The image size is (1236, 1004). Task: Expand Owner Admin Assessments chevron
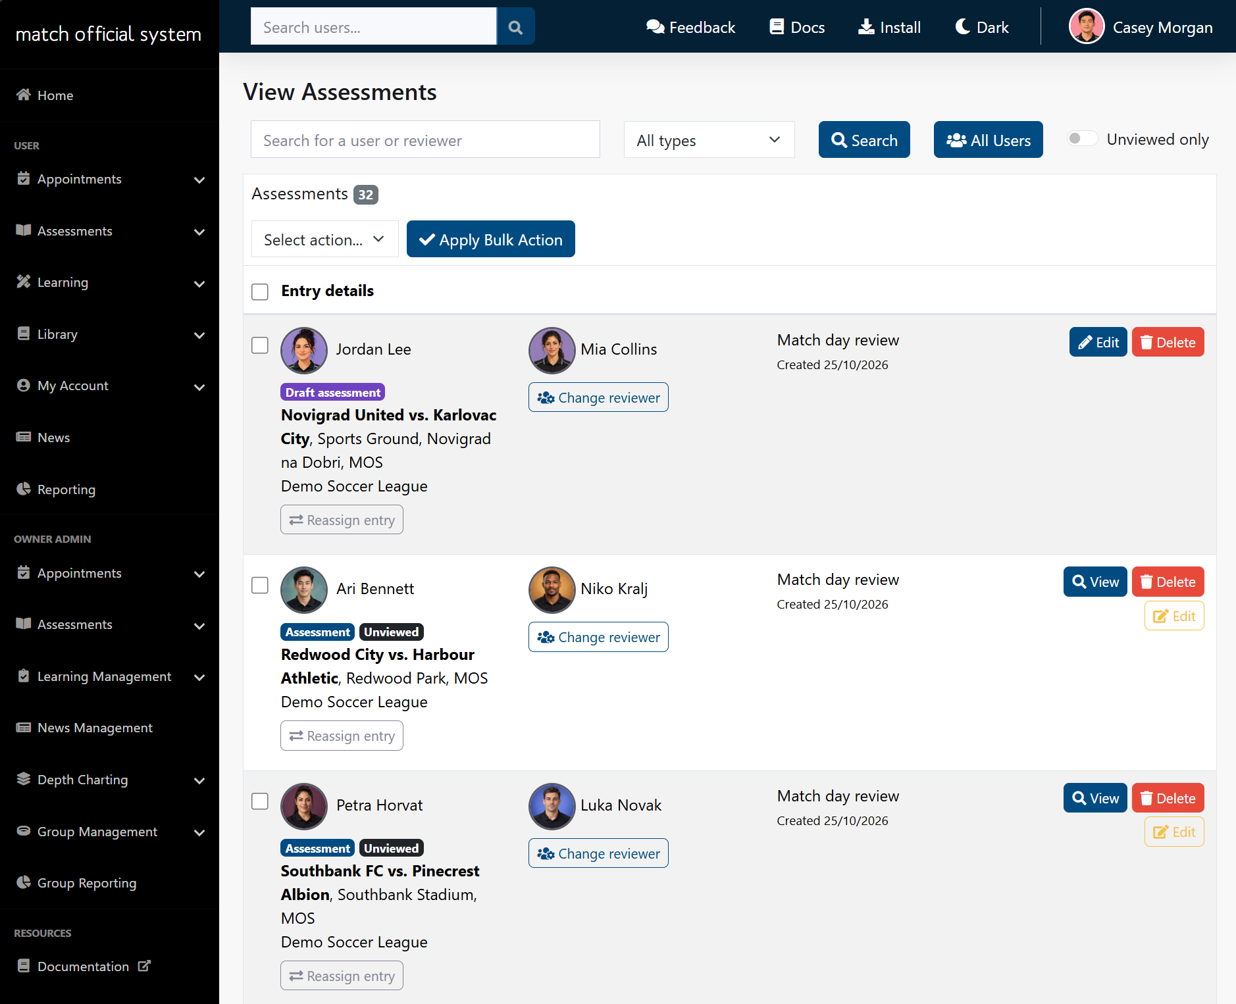tap(199, 626)
